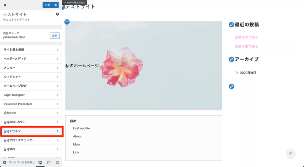Click 最近の投稿 widget heading

click(247, 25)
